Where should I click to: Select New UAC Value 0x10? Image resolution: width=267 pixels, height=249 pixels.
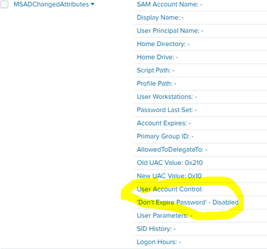coord(169,176)
